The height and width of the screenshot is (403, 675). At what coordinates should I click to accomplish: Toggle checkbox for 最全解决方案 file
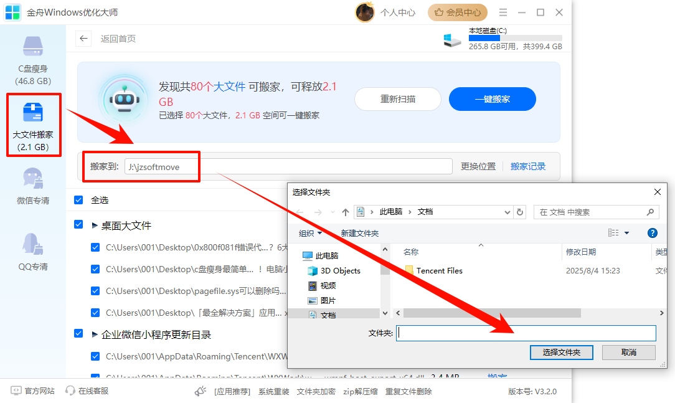95,313
